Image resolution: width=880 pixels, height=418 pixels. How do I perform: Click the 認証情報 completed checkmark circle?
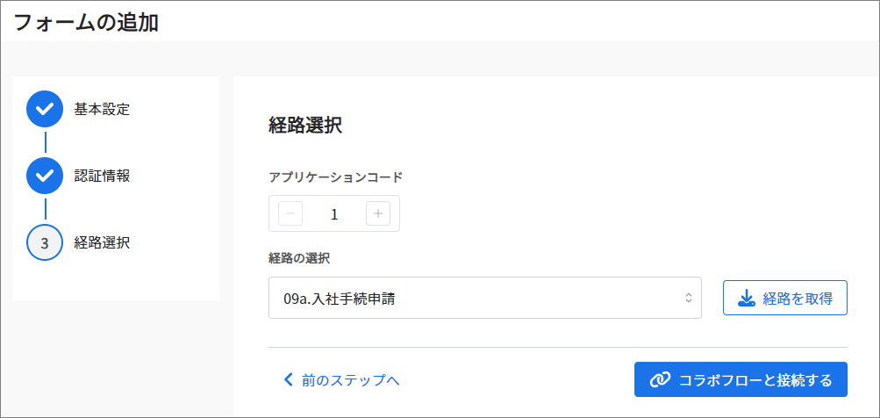[45, 176]
